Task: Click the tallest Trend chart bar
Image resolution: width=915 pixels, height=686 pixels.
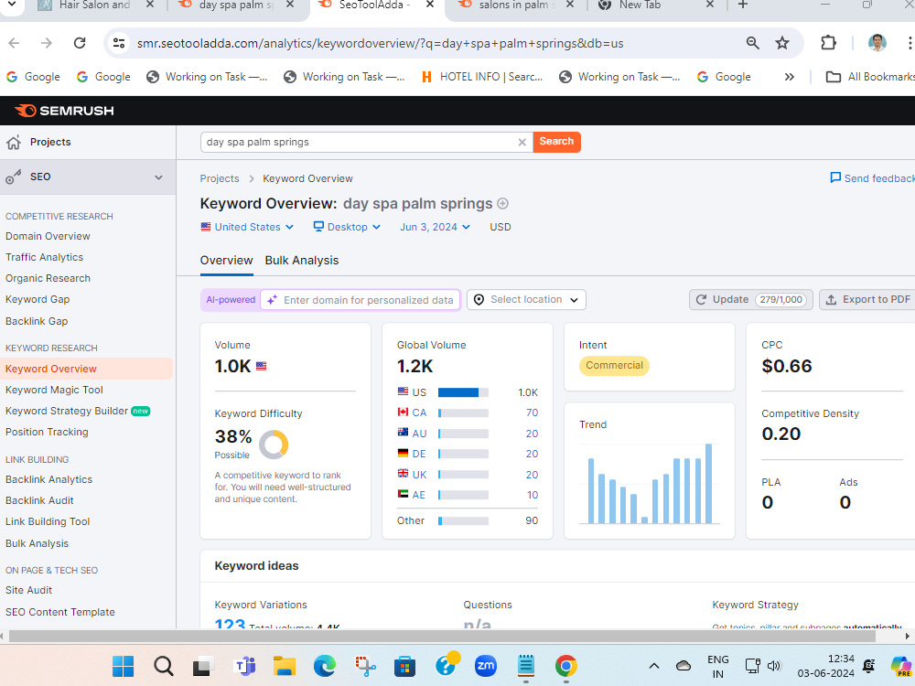Action: coord(708,484)
